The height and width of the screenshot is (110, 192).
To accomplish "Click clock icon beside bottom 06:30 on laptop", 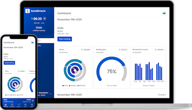I will tap(159, 95).
